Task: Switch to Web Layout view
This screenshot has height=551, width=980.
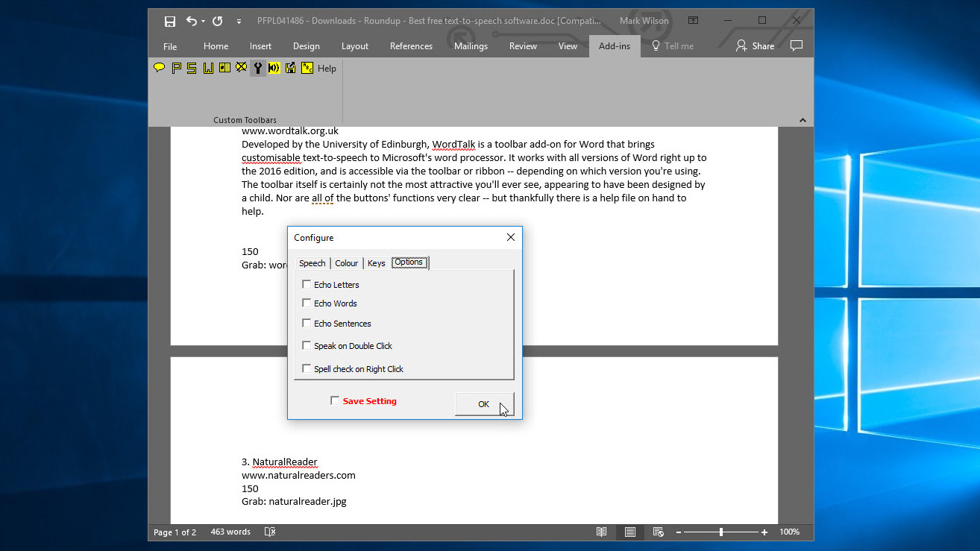Action: coord(658,532)
